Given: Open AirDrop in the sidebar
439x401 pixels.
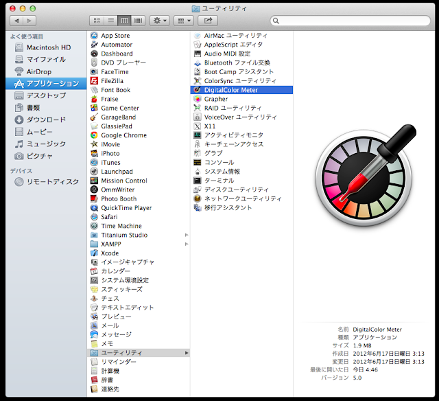Looking at the screenshot, I should (x=46, y=71).
